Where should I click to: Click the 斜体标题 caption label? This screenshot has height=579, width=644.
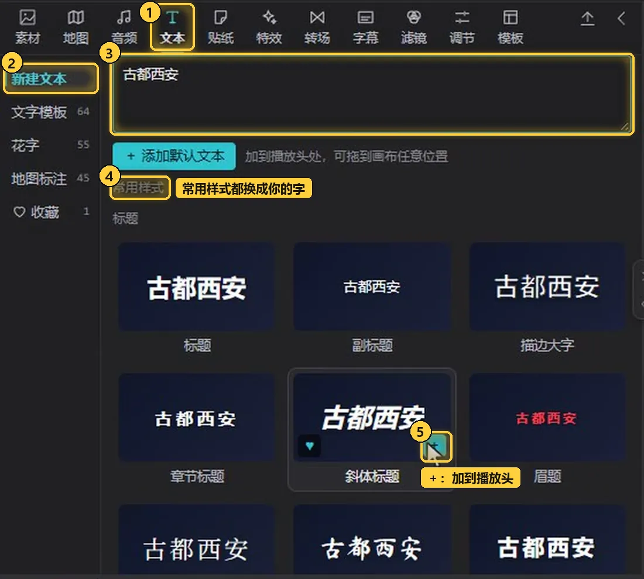[x=372, y=477]
